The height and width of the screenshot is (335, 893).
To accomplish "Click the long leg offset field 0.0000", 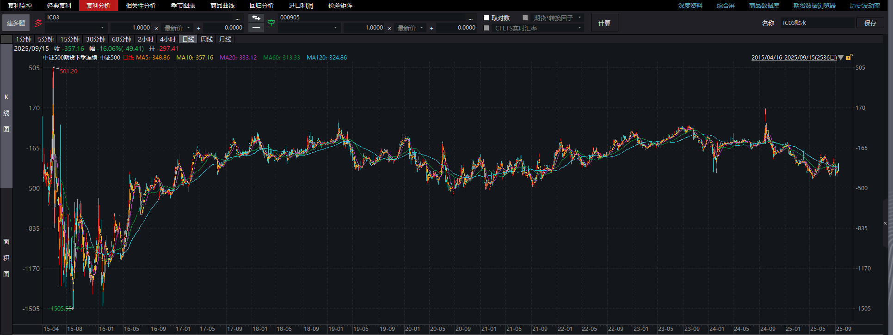I will click(x=223, y=28).
